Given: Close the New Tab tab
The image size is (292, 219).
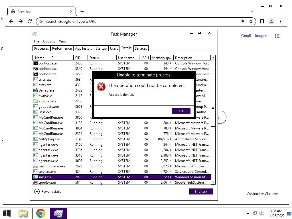Looking at the screenshot, I should (71, 11).
